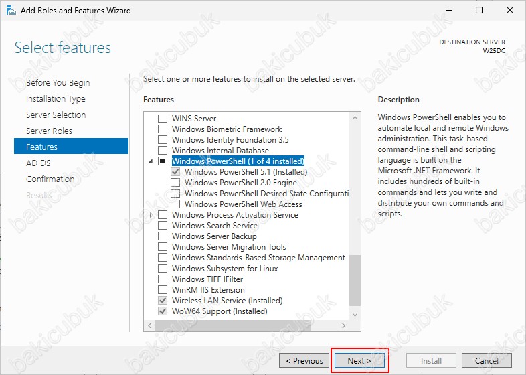Click the W25DC destination server name

pyautogui.click(x=494, y=51)
